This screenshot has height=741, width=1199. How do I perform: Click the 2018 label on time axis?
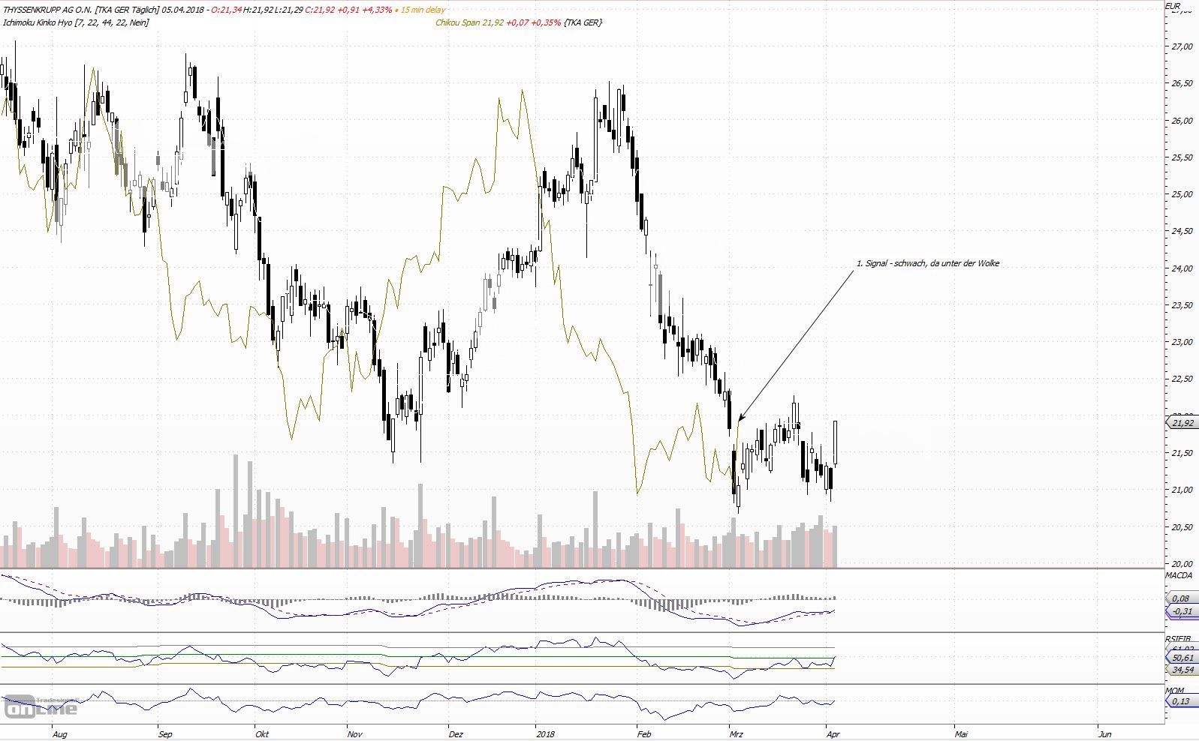coord(546,734)
